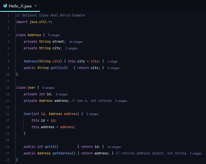Click 'getId()' method name
This screenshot has width=206, height=164.
coord(51,147)
